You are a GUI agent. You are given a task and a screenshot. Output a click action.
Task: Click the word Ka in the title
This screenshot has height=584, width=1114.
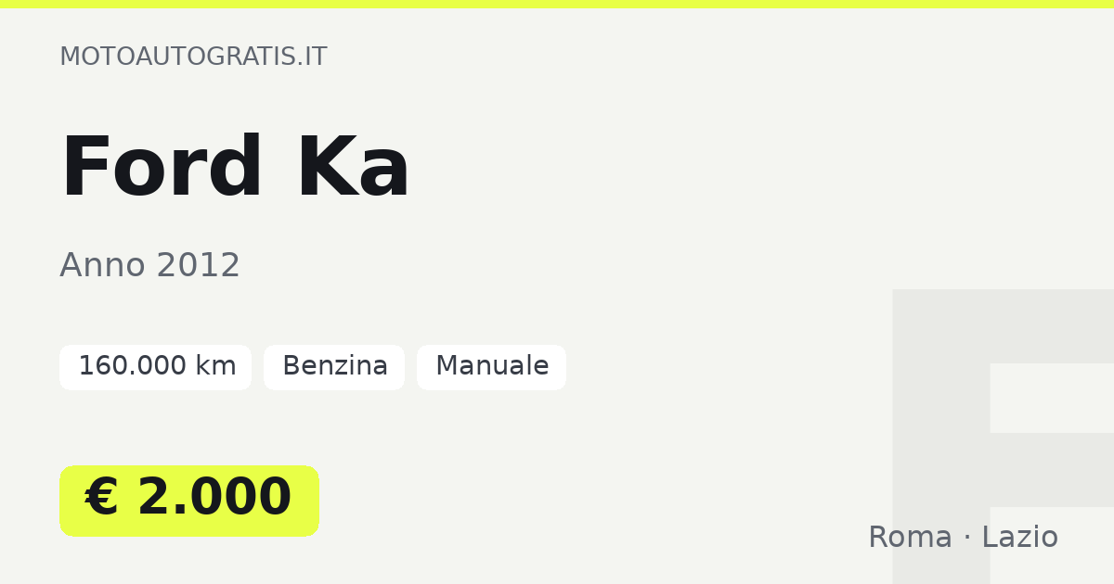[x=353, y=169]
